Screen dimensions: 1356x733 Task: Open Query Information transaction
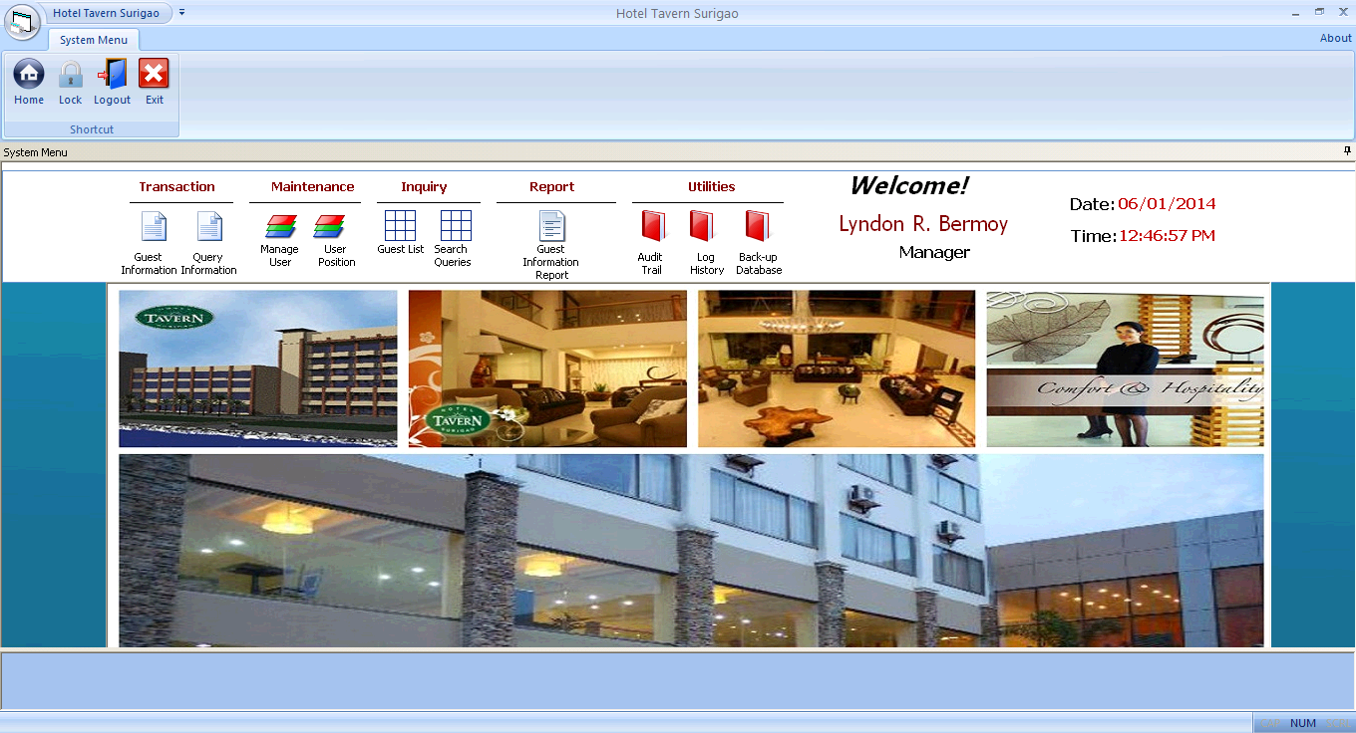pos(209,227)
